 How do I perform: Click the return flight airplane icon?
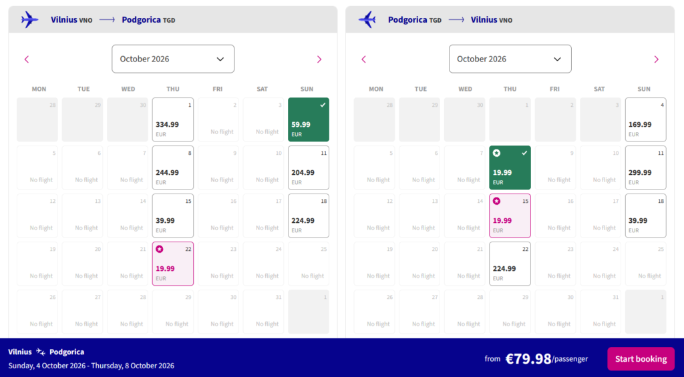(x=367, y=19)
